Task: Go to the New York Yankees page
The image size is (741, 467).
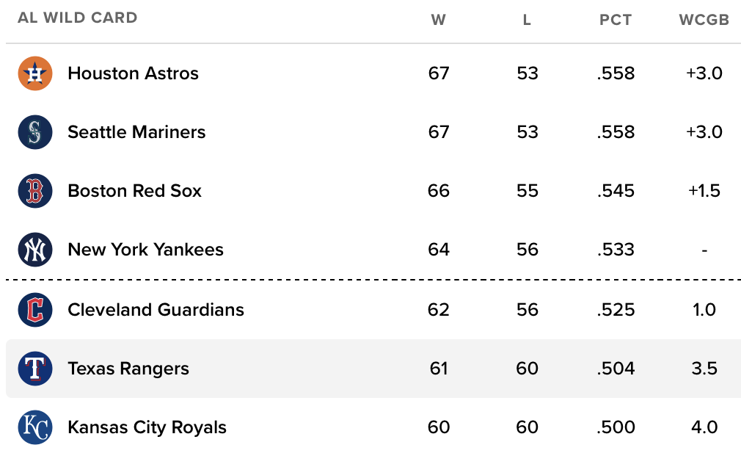Action: coord(145,250)
